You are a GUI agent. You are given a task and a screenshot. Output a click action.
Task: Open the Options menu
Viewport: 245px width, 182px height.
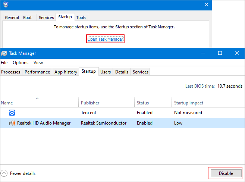tap(21, 63)
